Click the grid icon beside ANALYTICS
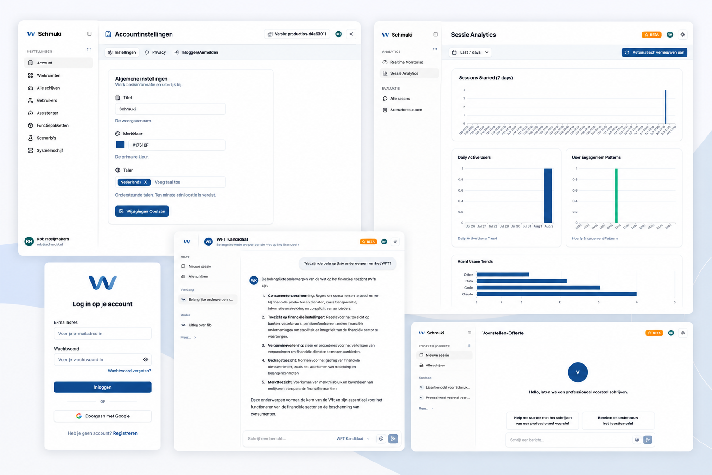The width and height of the screenshot is (712, 475). [x=435, y=50]
